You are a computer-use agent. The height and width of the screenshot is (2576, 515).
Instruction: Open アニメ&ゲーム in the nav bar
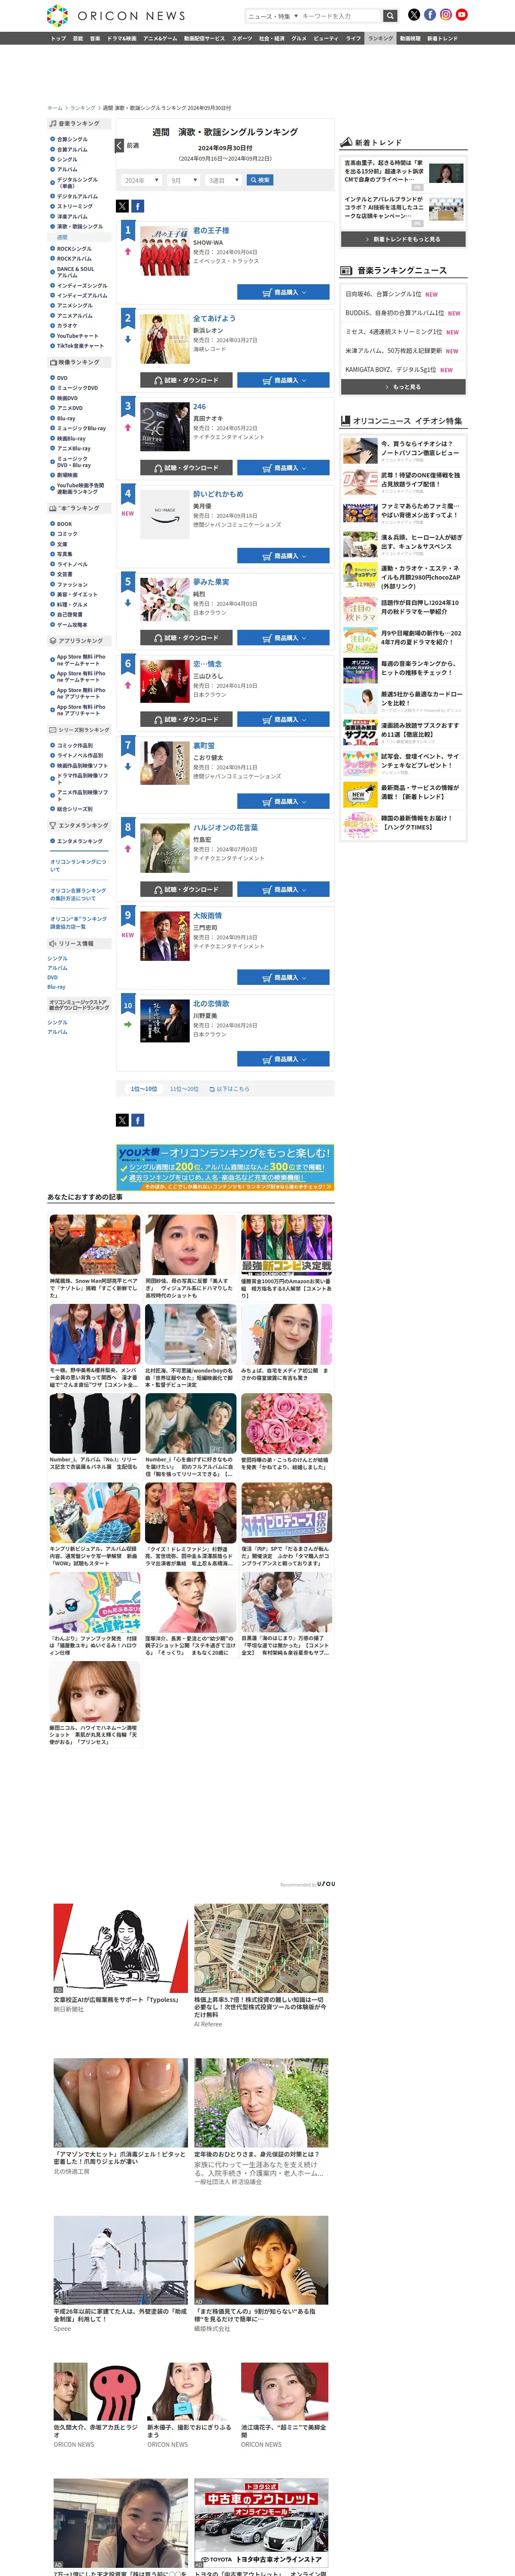(160, 38)
